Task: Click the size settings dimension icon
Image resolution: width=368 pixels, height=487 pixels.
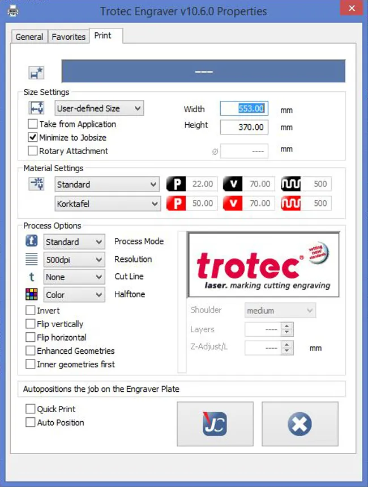Action: pos(37,108)
